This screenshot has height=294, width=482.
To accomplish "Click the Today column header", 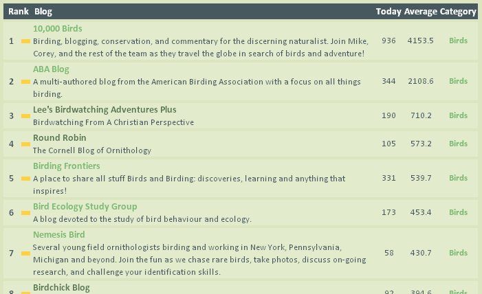I will coord(388,12).
